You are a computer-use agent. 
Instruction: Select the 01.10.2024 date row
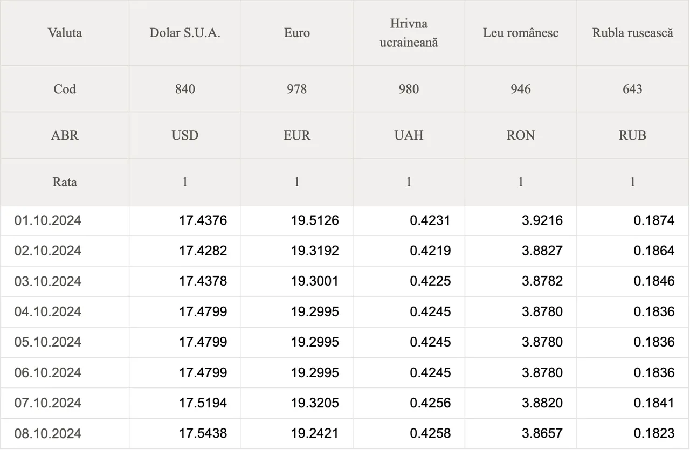(x=345, y=220)
